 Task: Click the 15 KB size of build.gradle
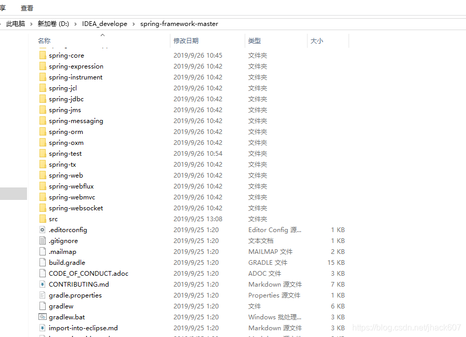click(336, 263)
